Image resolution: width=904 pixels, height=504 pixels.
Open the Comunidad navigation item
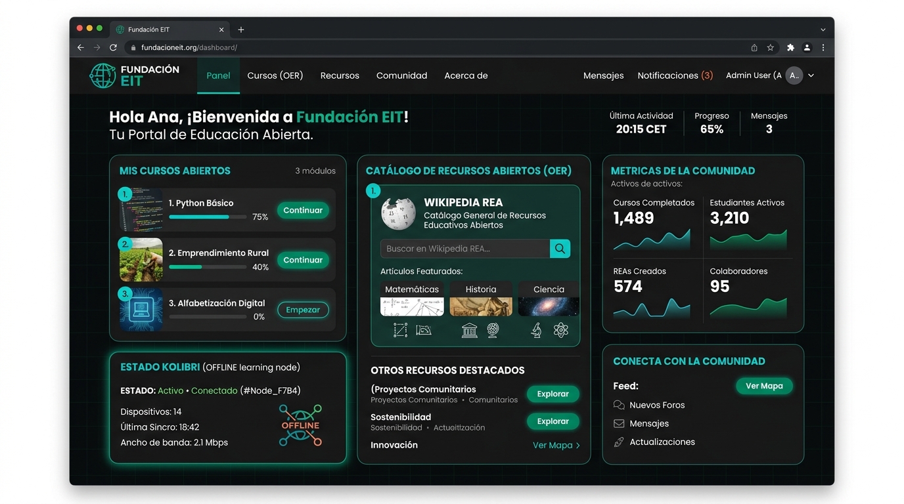pyautogui.click(x=402, y=75)
